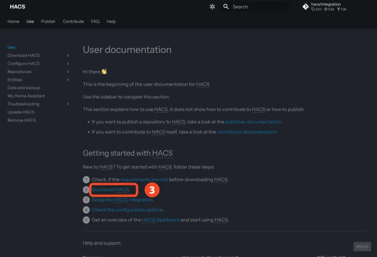Go to the Contribute tab
This screenshot has width=377, height=257.
(73, 21)
